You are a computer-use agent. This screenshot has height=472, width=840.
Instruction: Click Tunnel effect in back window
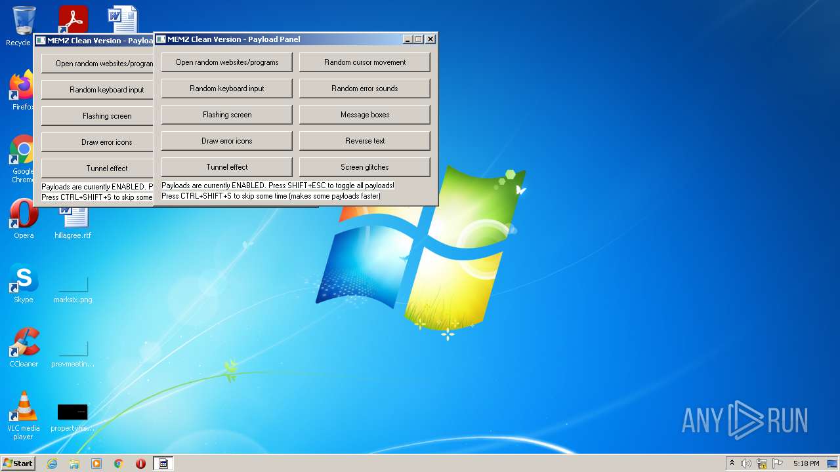[x=97, y=168]
